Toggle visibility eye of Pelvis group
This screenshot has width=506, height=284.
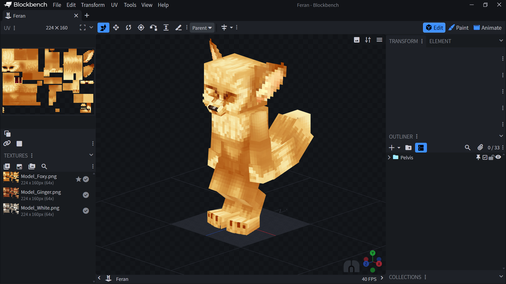(x=498, y=157)
